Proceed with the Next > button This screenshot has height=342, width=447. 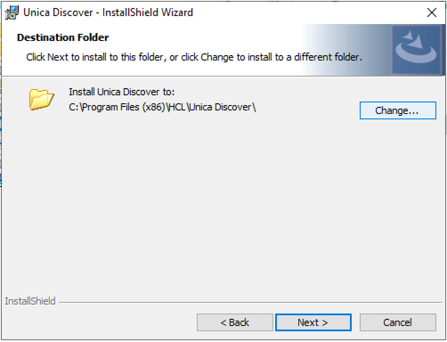pos(313,322)
